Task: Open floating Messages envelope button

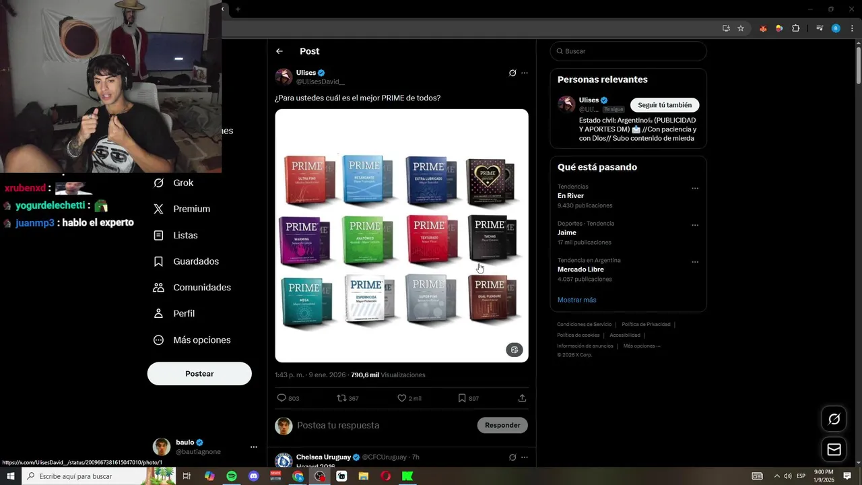Action: click(834, 449)
